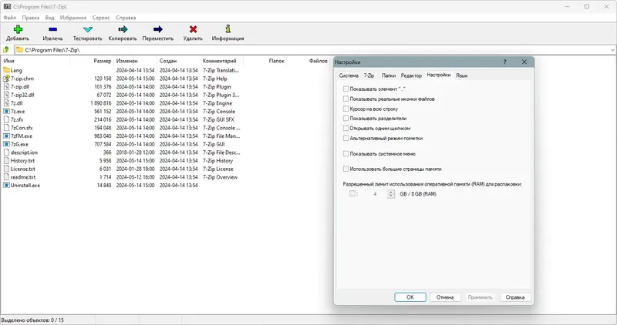Viewport: 617px width, 325px height.
Task: Select the 7zFM.exe application icon
Action: coord(6,136)
